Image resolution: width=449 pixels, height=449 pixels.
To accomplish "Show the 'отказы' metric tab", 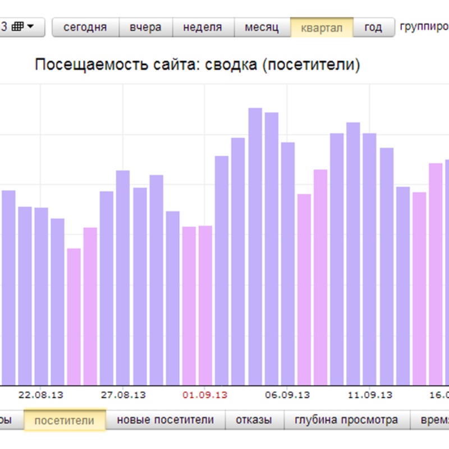I will tap(254, 420).
